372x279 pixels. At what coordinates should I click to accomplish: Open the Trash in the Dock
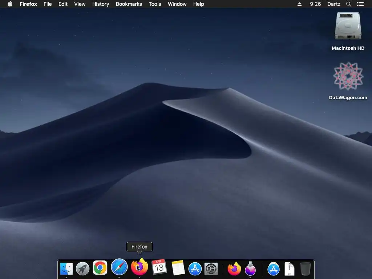point(305,269)
